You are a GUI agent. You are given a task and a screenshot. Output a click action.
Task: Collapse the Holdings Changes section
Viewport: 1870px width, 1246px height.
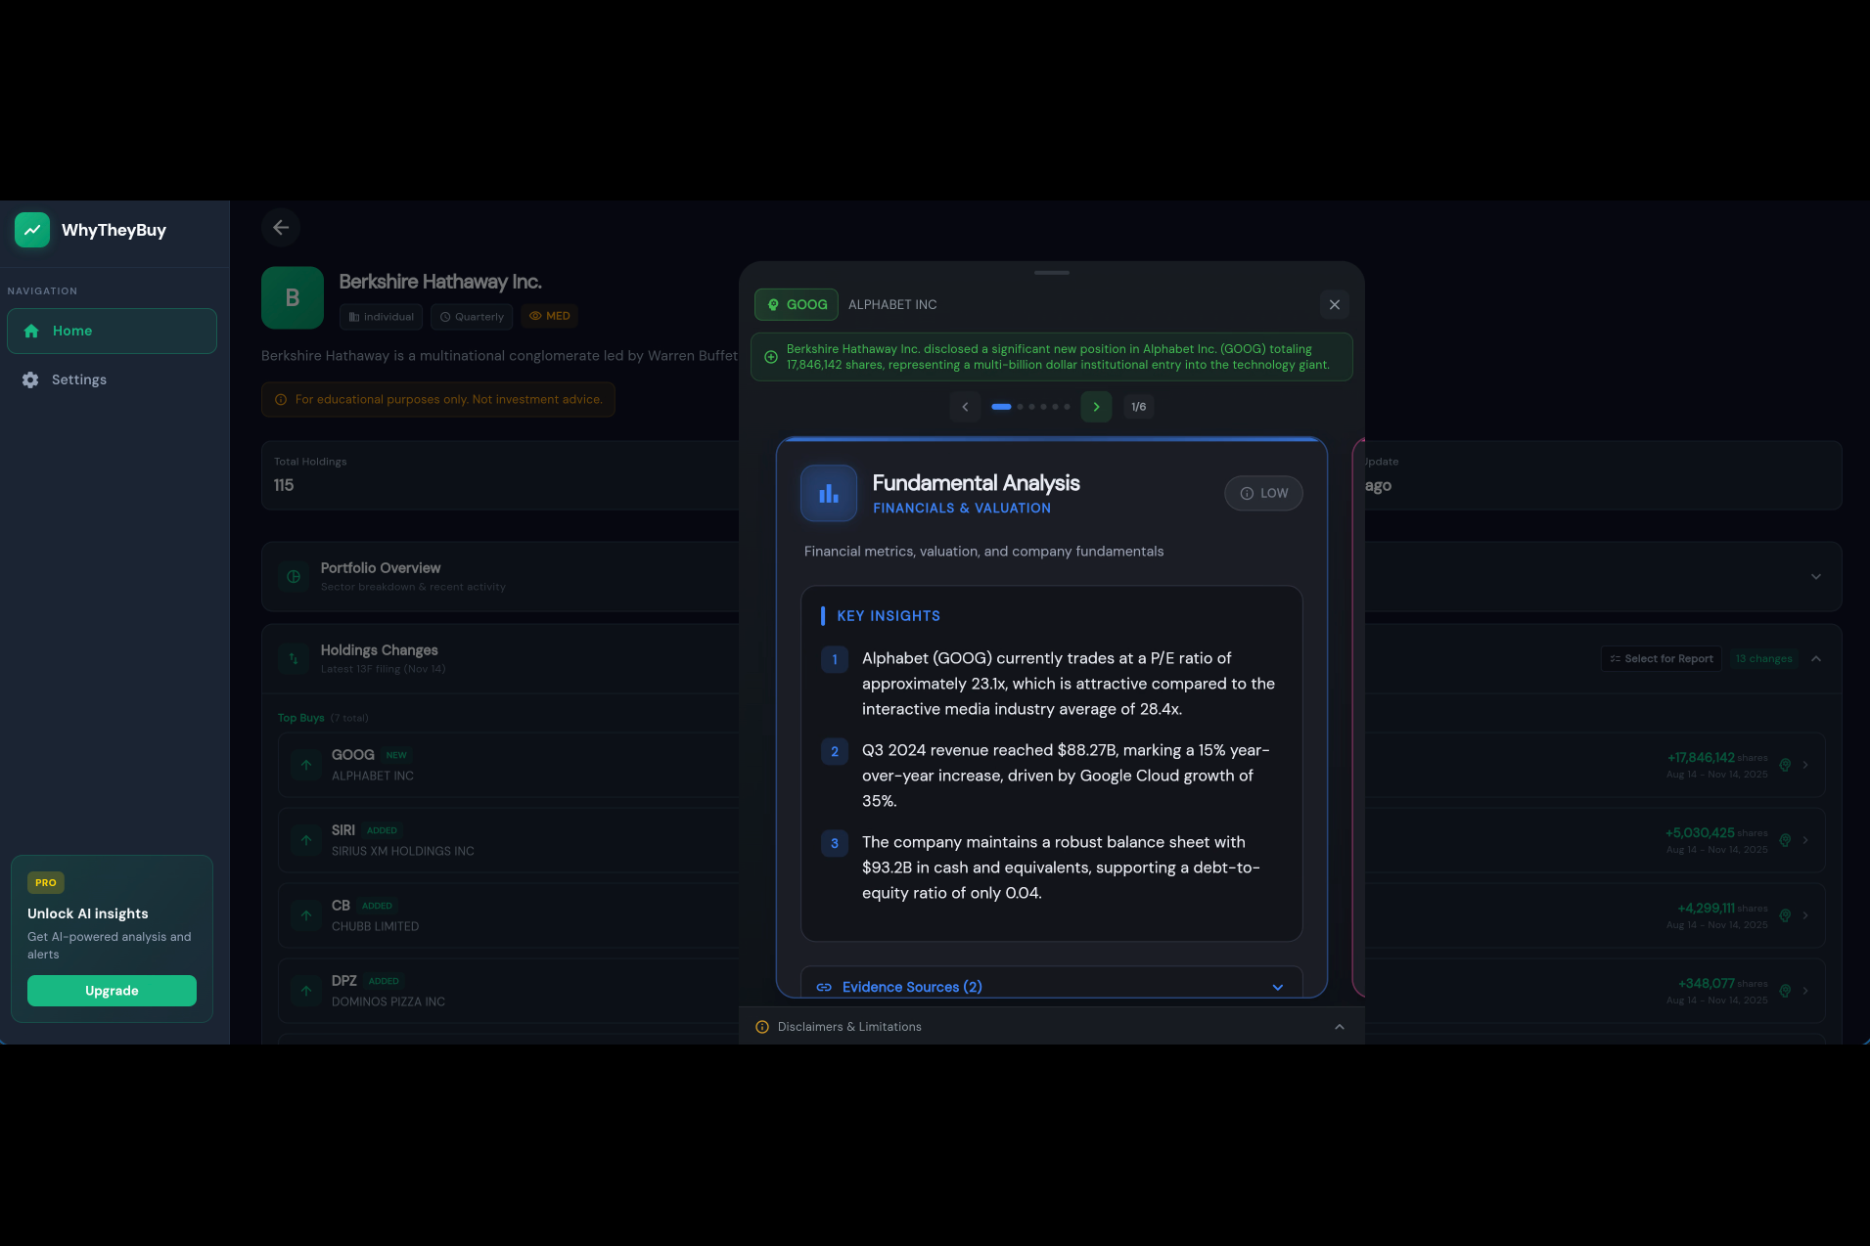(1816, 659)
